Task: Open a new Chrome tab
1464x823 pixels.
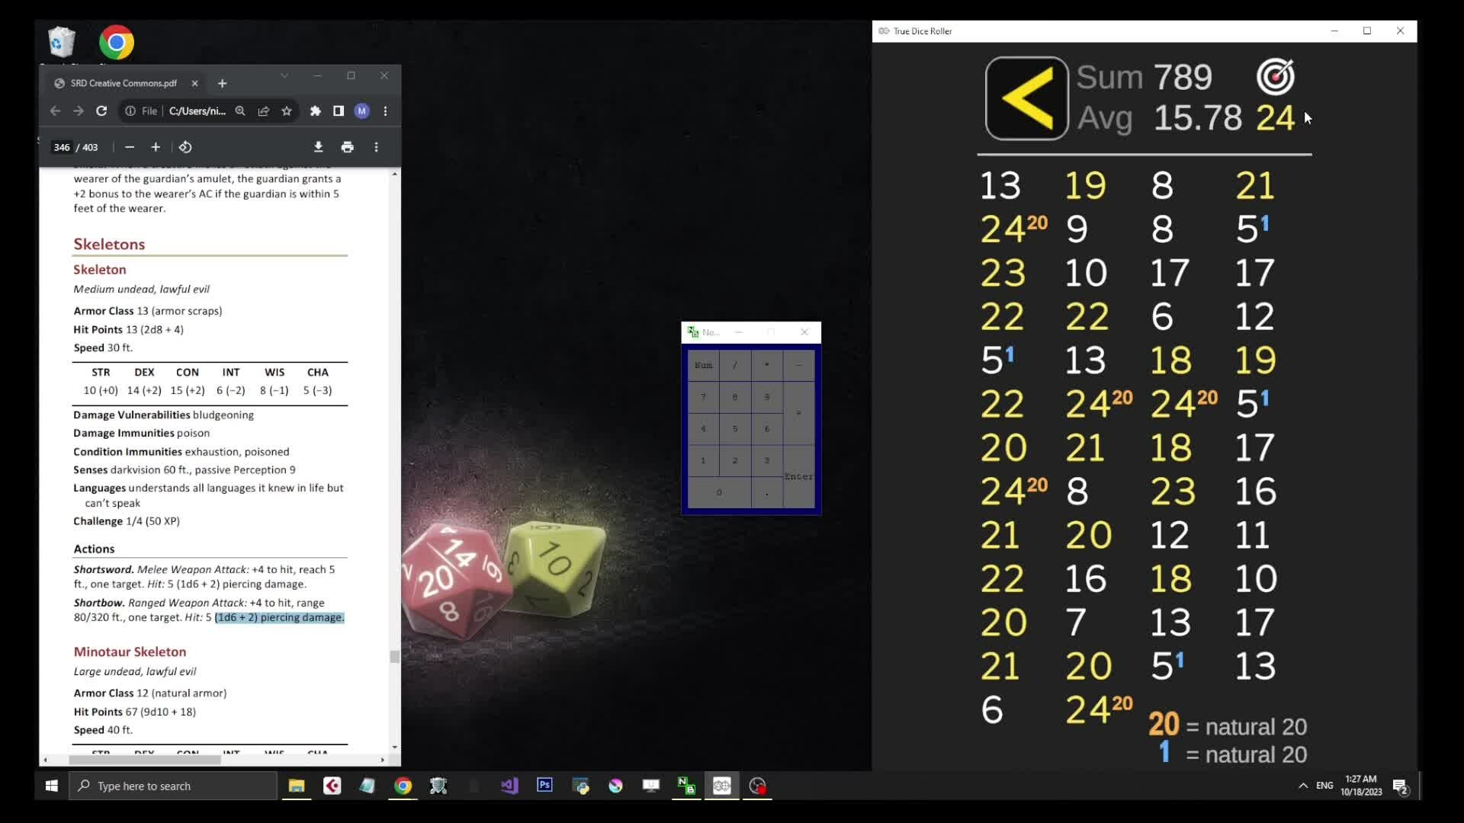Action: [223, 83]
